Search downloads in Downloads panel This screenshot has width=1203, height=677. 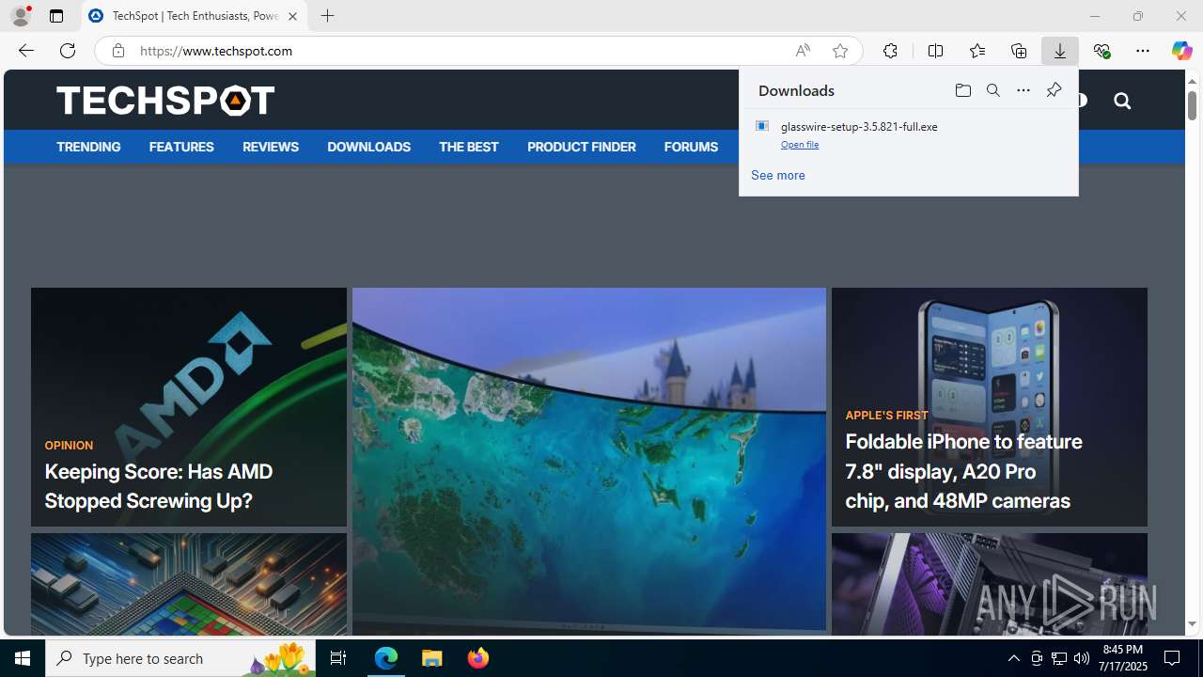click(993, 90)
